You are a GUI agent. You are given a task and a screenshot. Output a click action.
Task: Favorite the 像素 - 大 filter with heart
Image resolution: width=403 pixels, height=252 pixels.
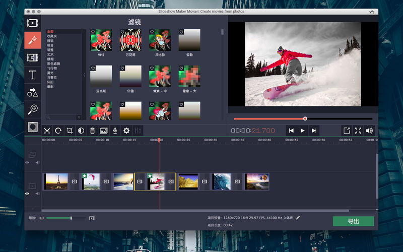[x=181, y=68]
